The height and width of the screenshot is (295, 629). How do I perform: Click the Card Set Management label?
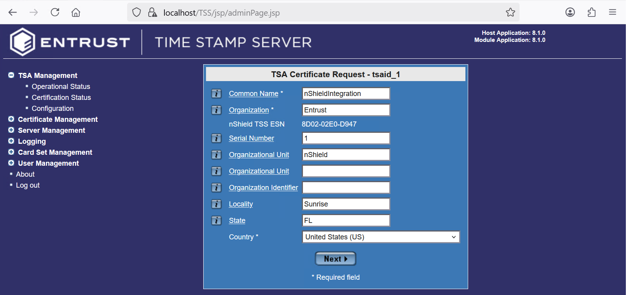coord(55,152)
